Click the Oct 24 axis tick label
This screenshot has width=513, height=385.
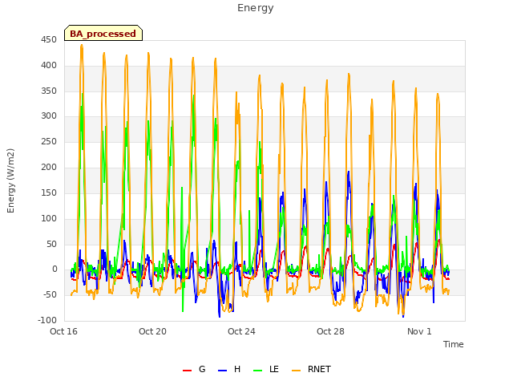click(x=241, y=331)
